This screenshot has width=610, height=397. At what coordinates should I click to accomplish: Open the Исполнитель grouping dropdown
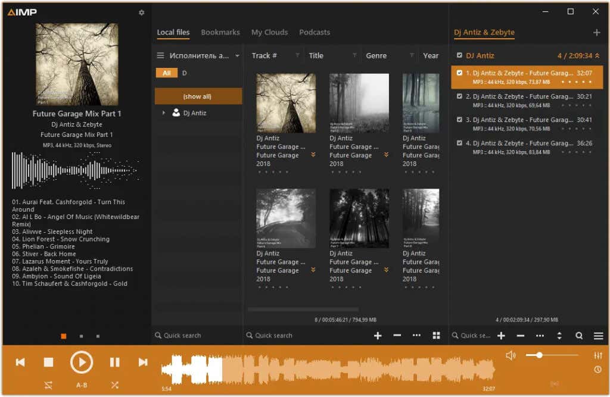(x=237, y=55)
